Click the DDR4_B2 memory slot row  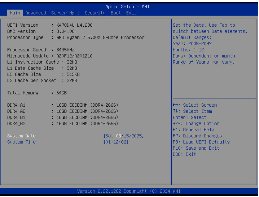63,123
